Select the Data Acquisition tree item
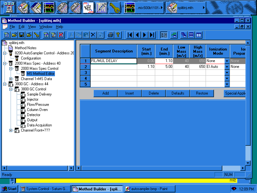This screenshot has width=257, height=193. click(x=39, y=125)
